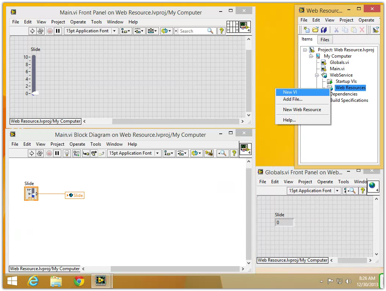Click New Item icon in Project Explorer toolbar
The image size is (386, 291).
[306, 30]
